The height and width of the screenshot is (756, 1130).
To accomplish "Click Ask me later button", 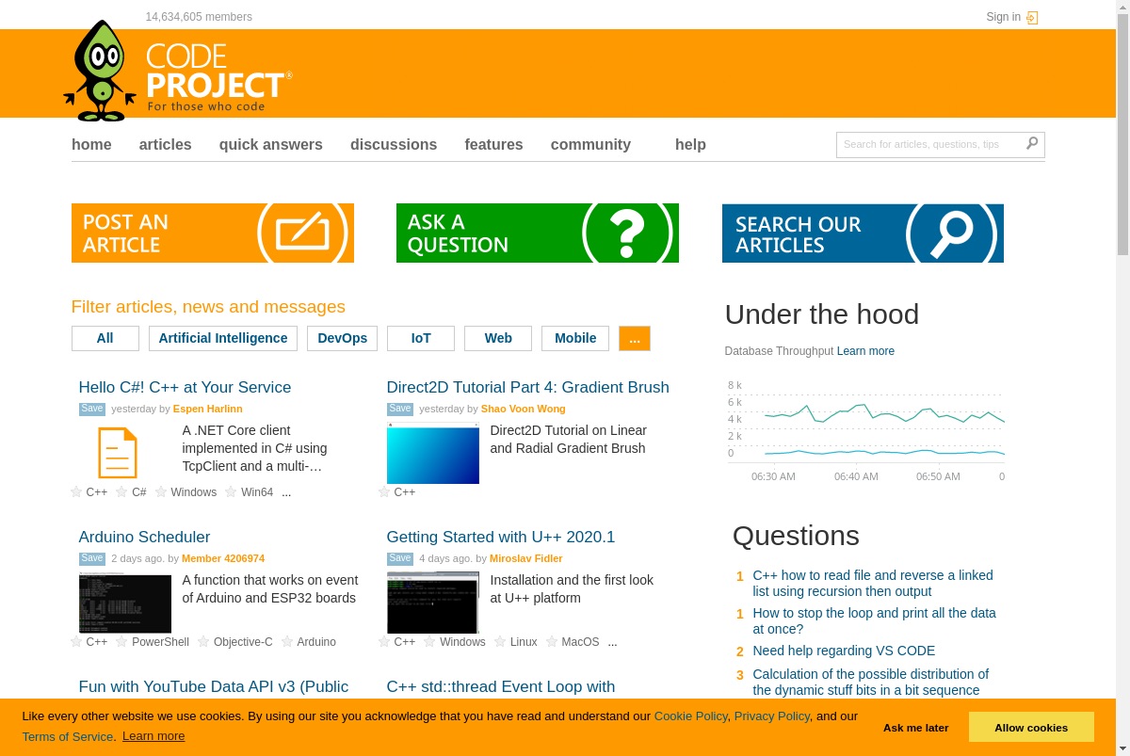I will point(916,727).
